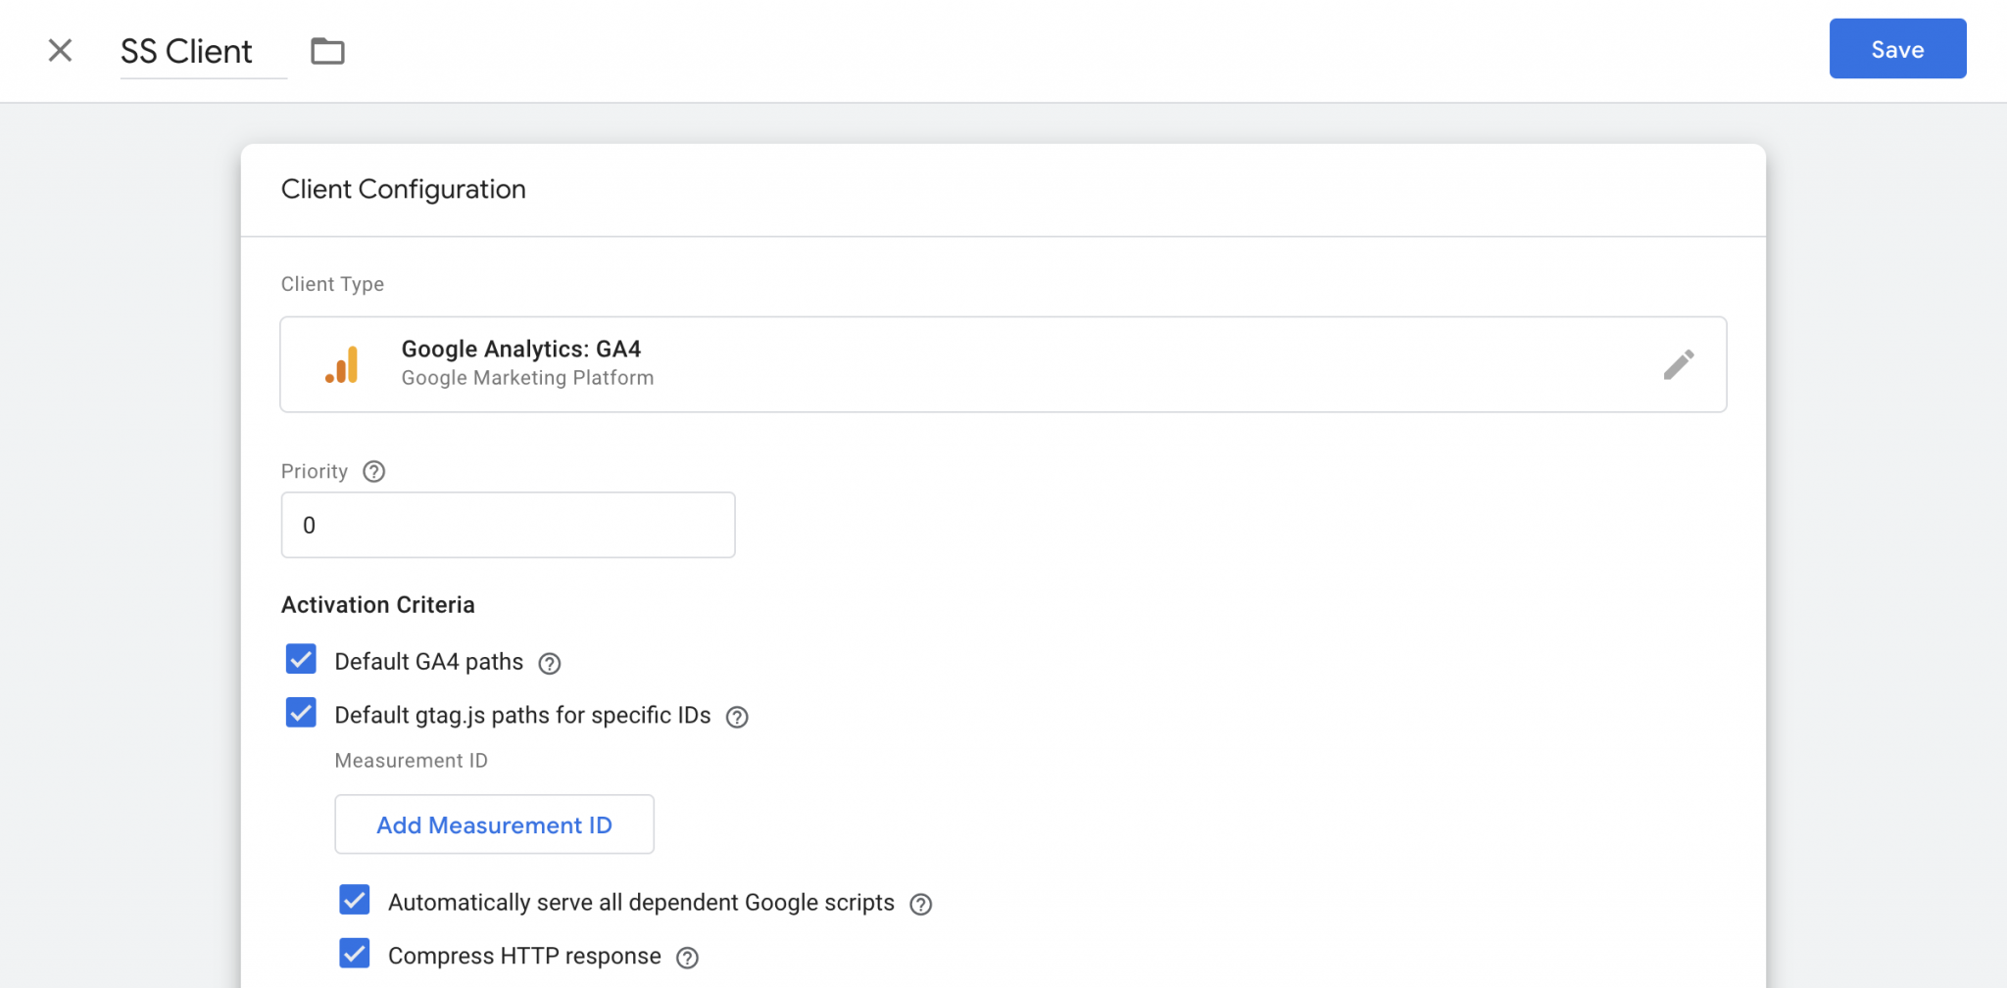Edit client type with pencil icon

pos(1678,364)
